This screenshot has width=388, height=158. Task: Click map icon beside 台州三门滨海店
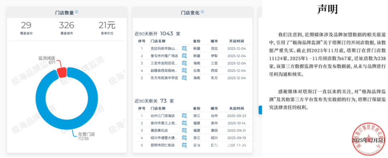tap(184, 116)
